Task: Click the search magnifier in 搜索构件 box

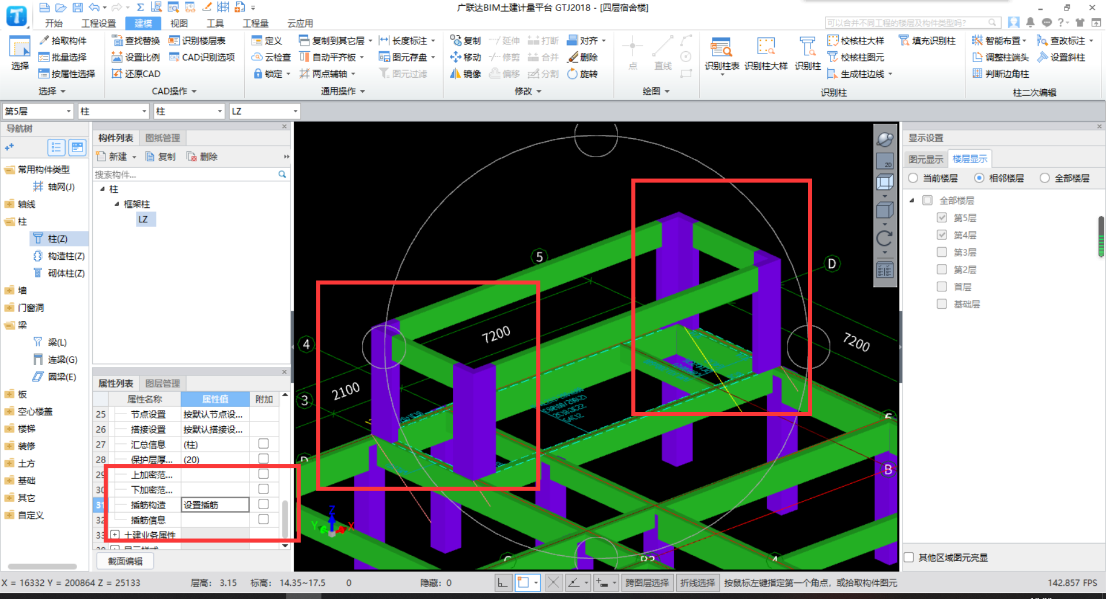Action: click(282, 174)
